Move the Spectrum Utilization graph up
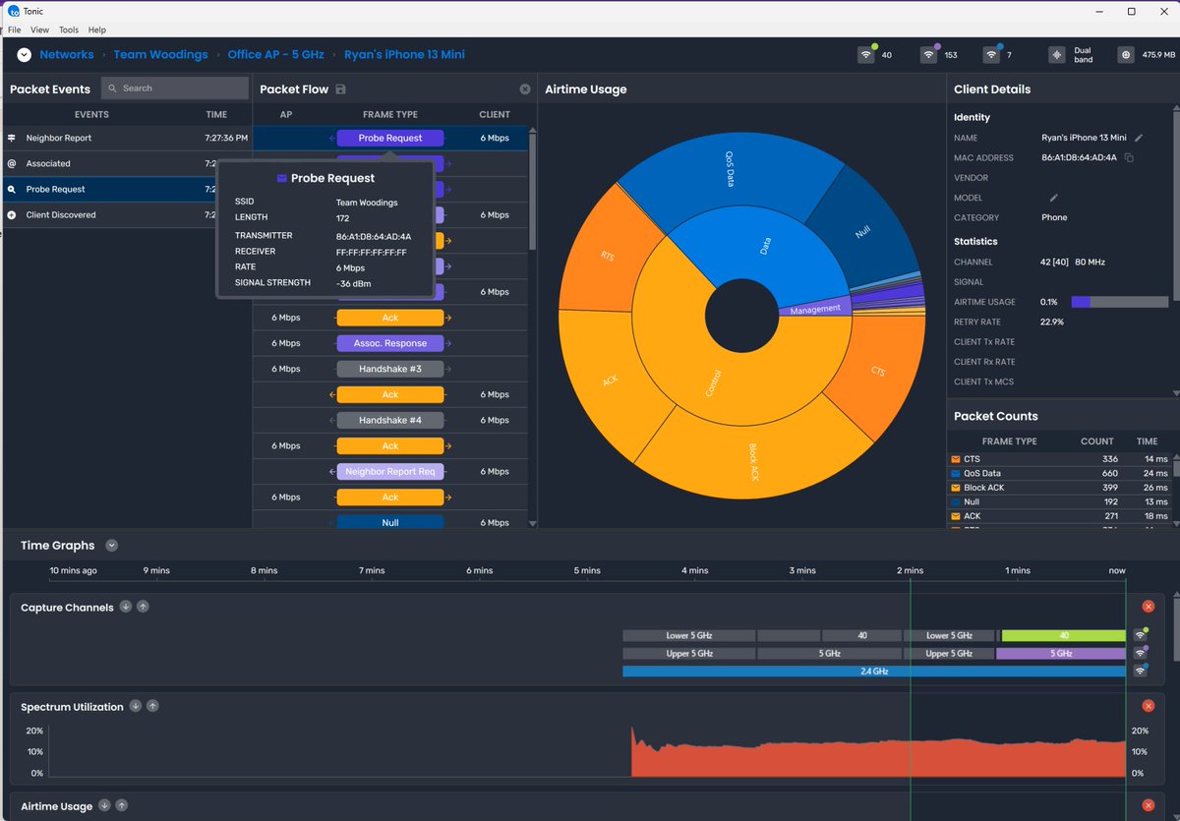This screenshot has height=821, width=1180. pos(152,706)
